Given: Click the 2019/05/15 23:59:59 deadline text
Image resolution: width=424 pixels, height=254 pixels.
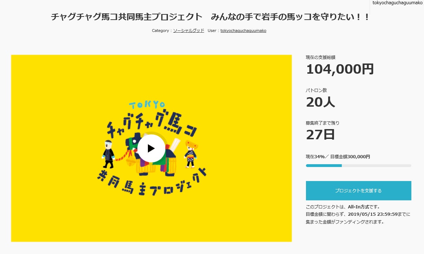Looking at the screenshot, I should coord(378,214).
